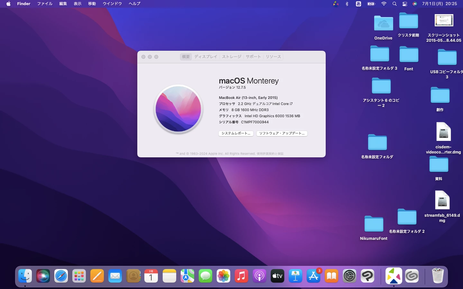Open Apple TV app in the Dock

(277, 276)
